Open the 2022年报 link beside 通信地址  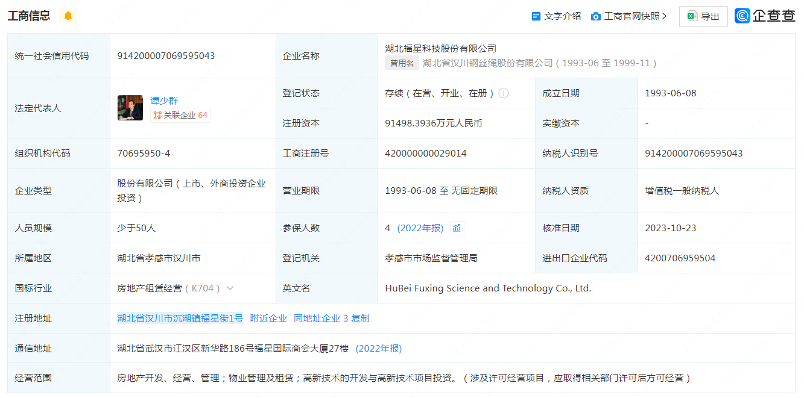pos(378,349)
